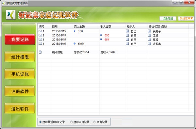Click the 切换外观 button
Image resolution: width=196 pixels, height=129 pixels.
(x=168, y=19)
